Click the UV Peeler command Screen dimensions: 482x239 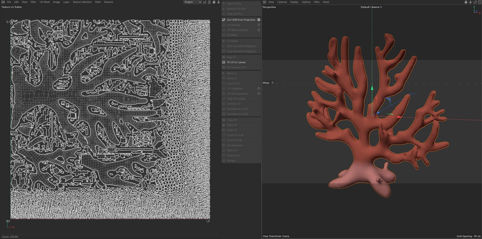pos(241,41)
